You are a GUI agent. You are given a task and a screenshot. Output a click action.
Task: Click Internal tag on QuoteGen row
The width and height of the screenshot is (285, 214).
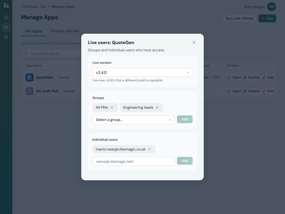(x=64, y=78)
